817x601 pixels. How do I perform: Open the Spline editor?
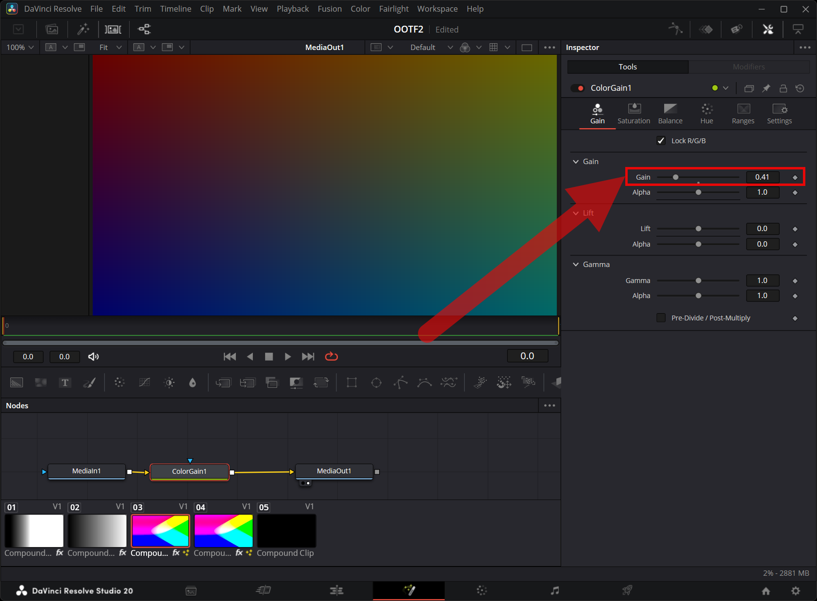(675, 29)
